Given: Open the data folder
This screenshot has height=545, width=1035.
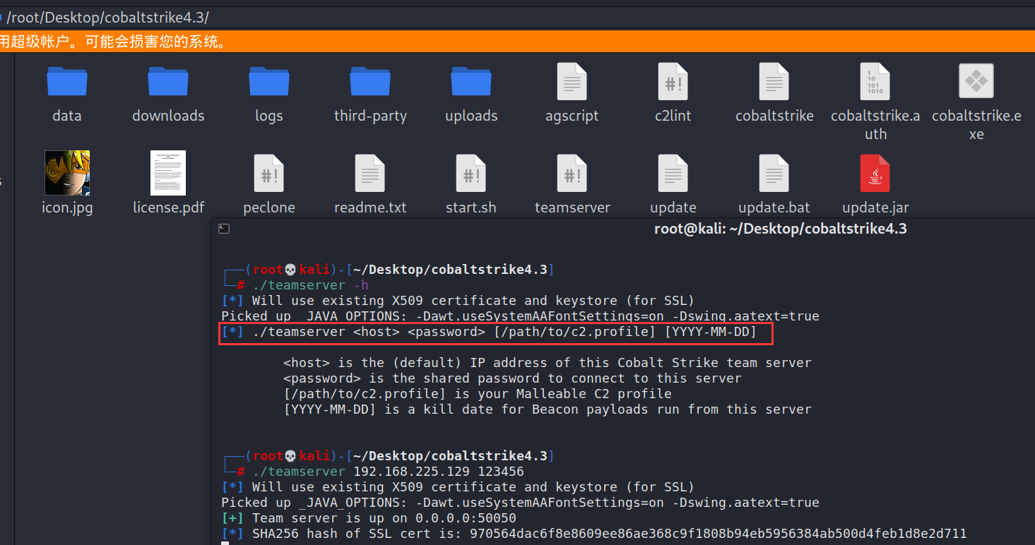Looking at the screenshot, I should tap(67, 82).
